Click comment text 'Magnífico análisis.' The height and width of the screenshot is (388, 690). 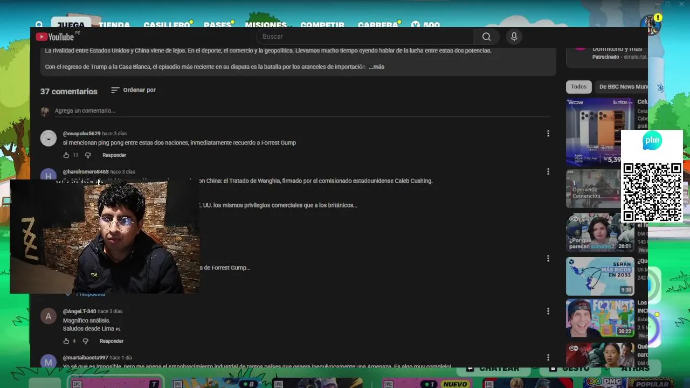[86, 321]
